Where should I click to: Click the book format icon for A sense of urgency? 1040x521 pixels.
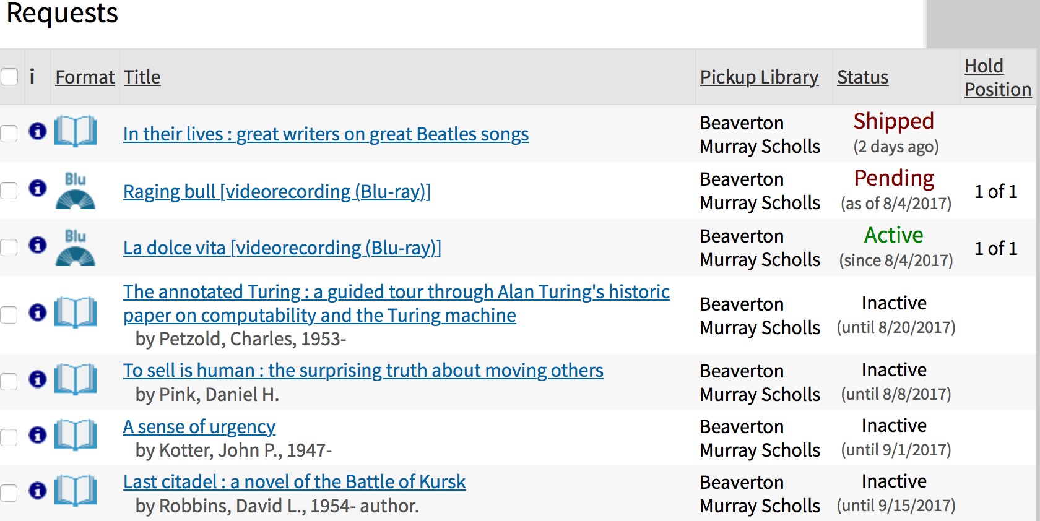(76, 434)
